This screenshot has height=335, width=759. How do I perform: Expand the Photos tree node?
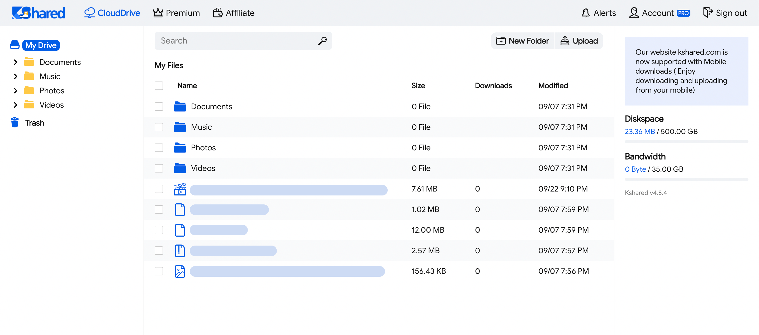[16, 90]
